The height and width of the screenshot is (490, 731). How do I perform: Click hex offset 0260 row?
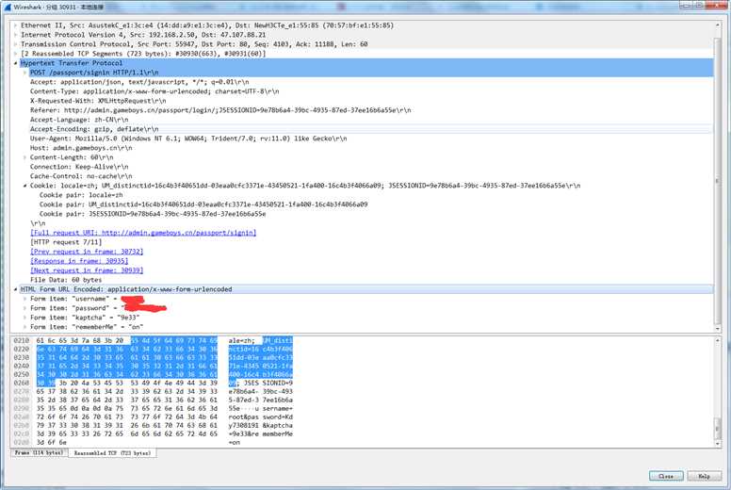[22, 383]
